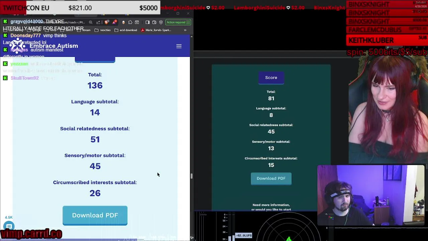Click the 'Need more information,' text
This screenshot has height=241, width=428.
271,205
